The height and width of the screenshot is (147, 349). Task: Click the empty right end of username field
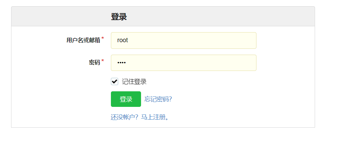tap(243, 40)
